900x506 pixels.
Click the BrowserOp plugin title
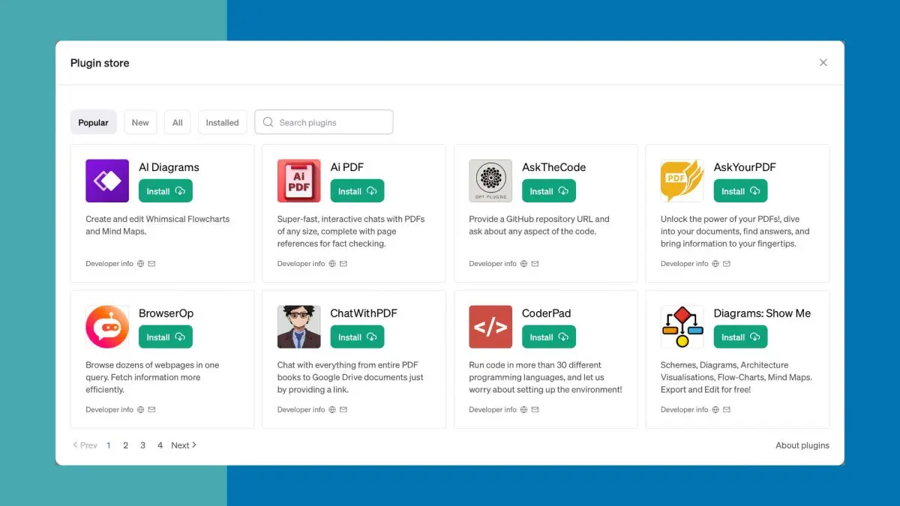[x=166, y=313]
